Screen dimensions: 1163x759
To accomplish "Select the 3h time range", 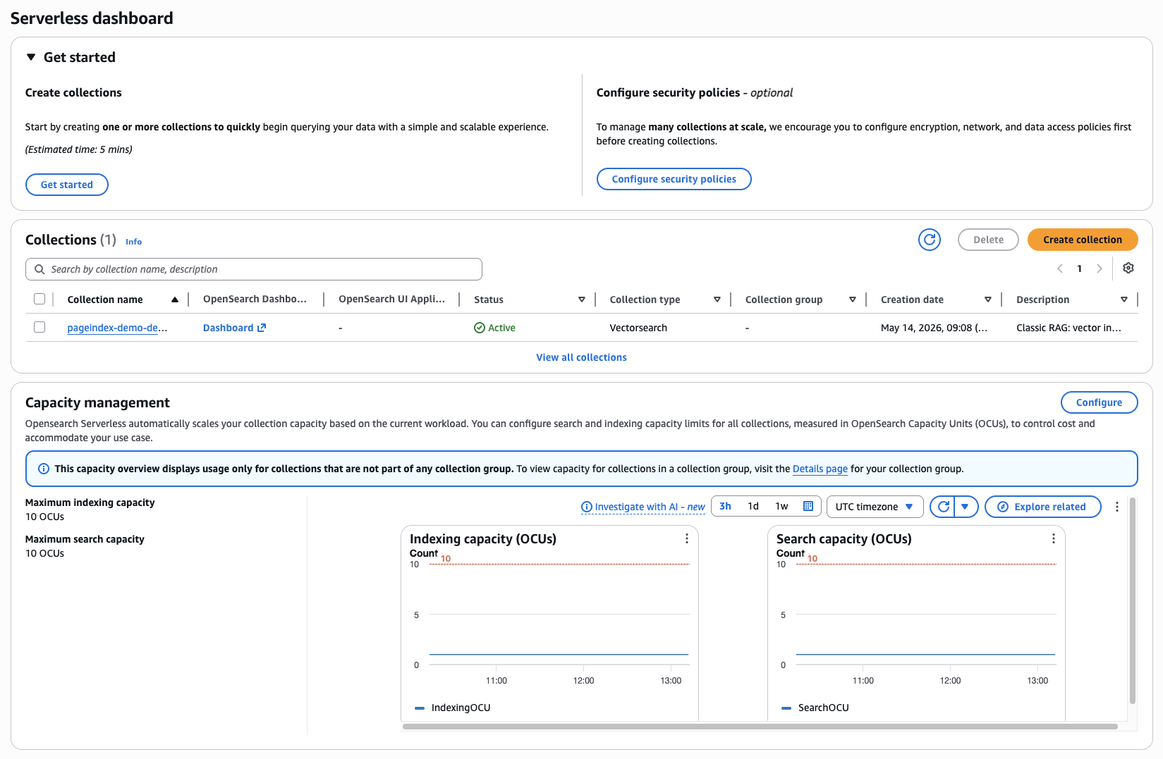I will (x=725, y=506).
